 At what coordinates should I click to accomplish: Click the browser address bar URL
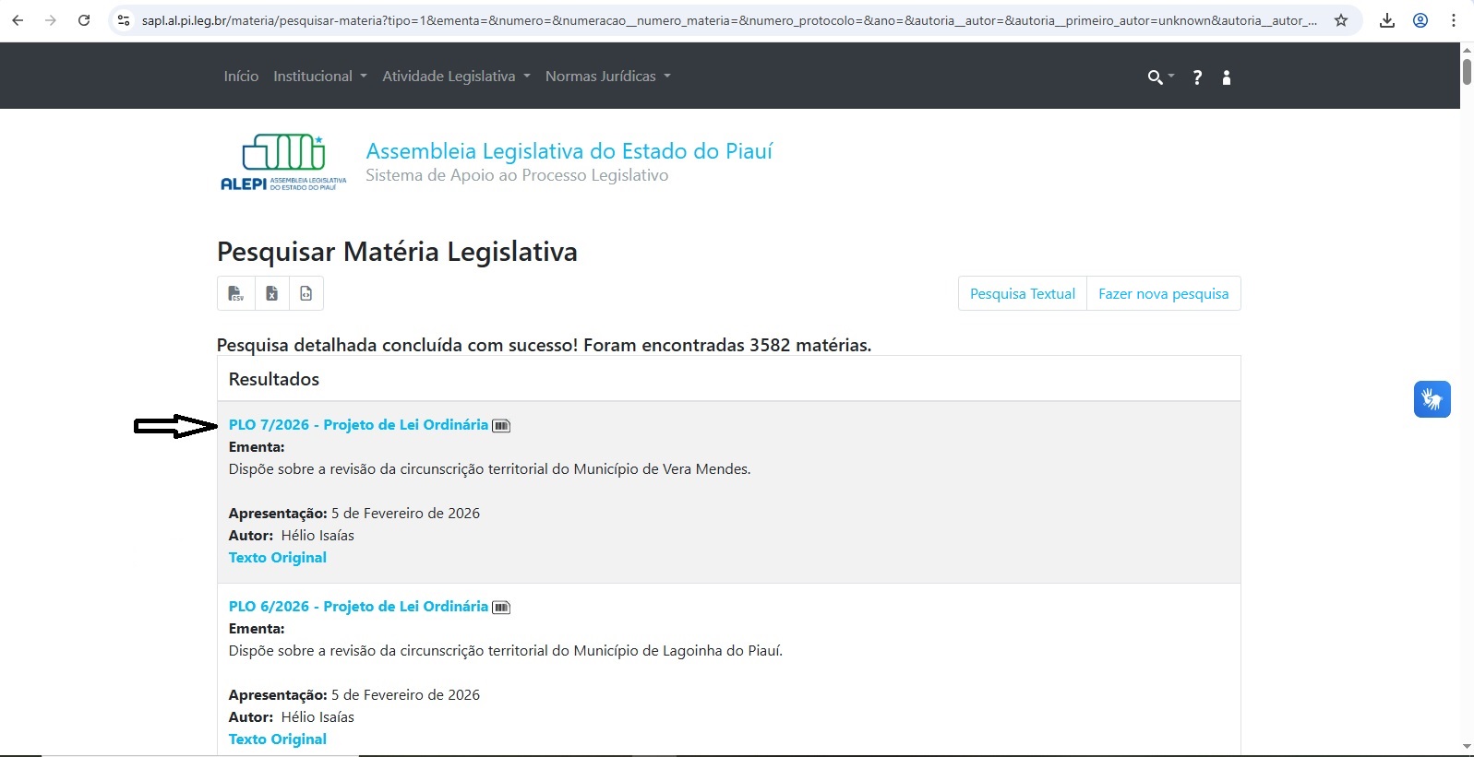729,20
